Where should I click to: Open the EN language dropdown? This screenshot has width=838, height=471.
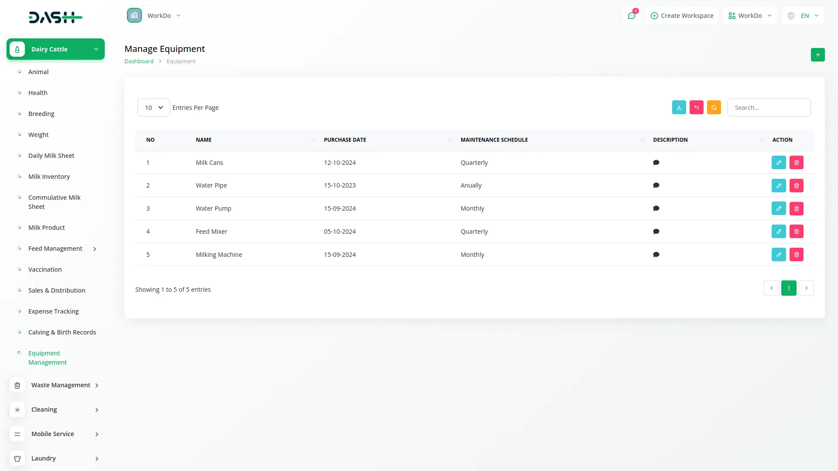pos(803,16)
